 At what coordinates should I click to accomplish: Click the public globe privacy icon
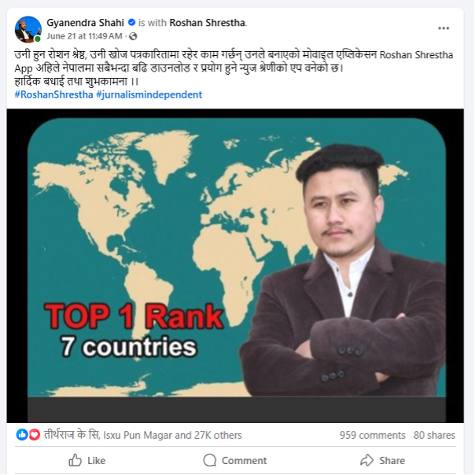(133, 36)
